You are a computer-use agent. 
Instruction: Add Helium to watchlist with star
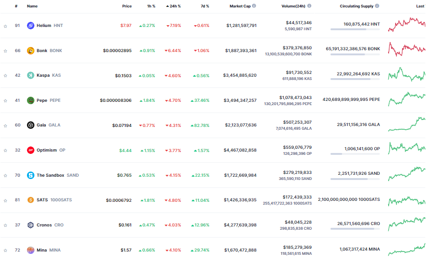pyautogui.click(x=5, y=27)
